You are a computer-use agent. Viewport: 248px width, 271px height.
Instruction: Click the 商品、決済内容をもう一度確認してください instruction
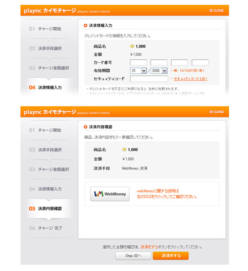tap(118, 137)
